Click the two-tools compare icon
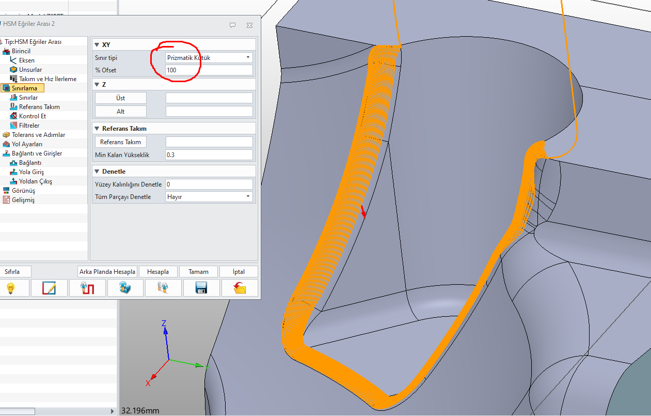 click(x=163, y=288)
